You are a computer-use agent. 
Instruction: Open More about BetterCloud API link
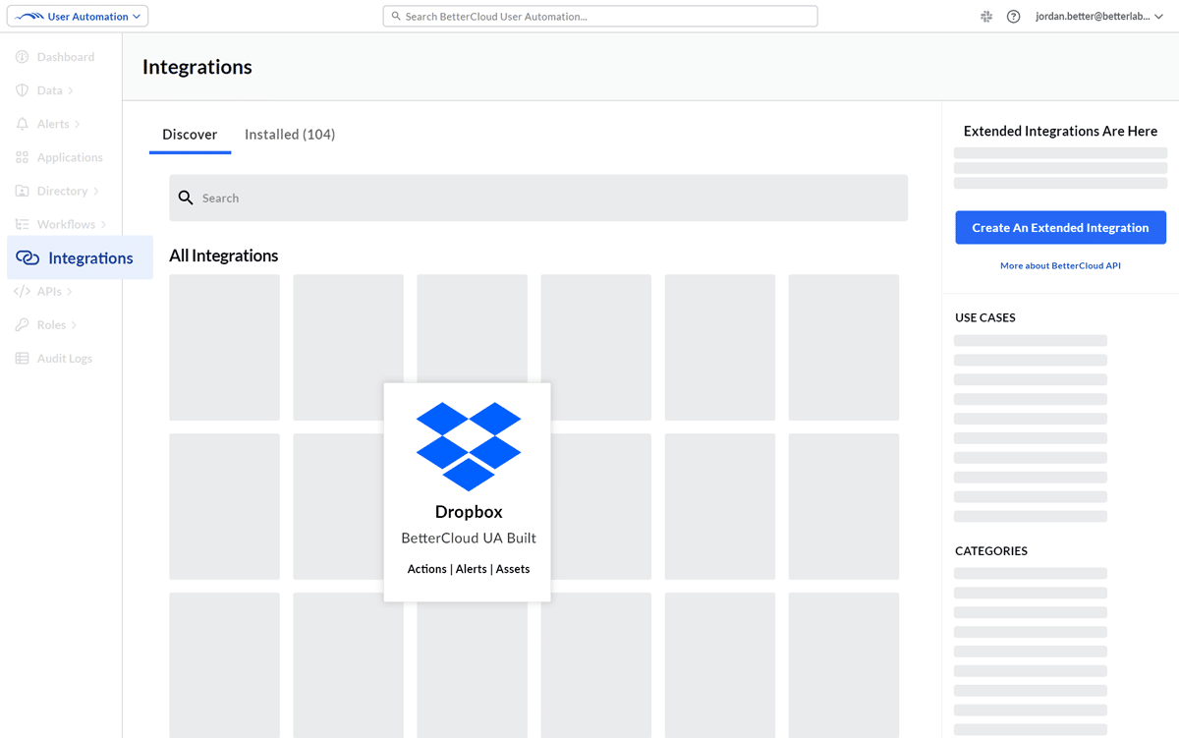(x=1060, y=266)
